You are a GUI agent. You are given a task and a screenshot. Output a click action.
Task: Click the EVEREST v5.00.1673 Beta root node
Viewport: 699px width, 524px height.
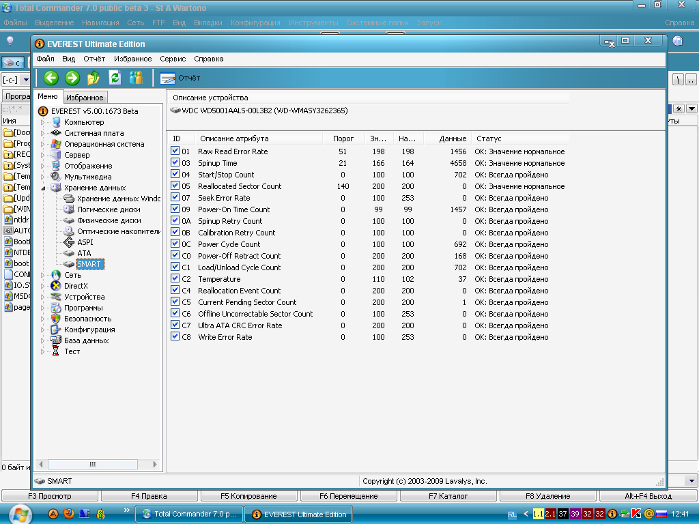coord(94,111)
